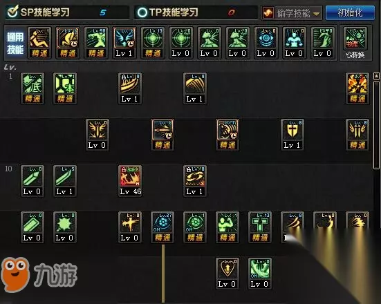The width and height of the screenshot is (381, 304).
Task: Toggle the ON green hand skill
Action: point(260,274)
